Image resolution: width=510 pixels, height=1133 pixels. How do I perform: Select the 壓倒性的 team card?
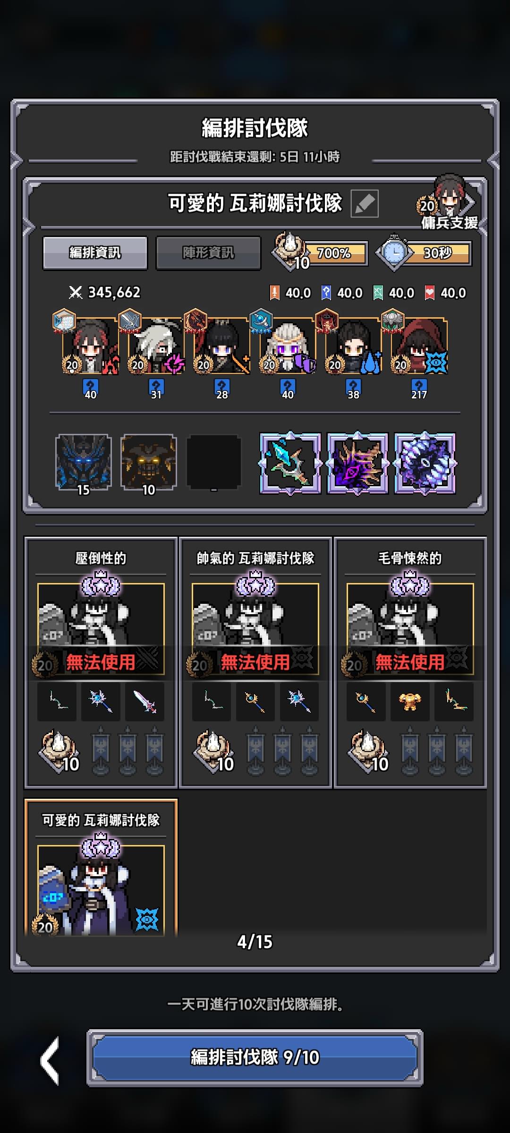101,663
